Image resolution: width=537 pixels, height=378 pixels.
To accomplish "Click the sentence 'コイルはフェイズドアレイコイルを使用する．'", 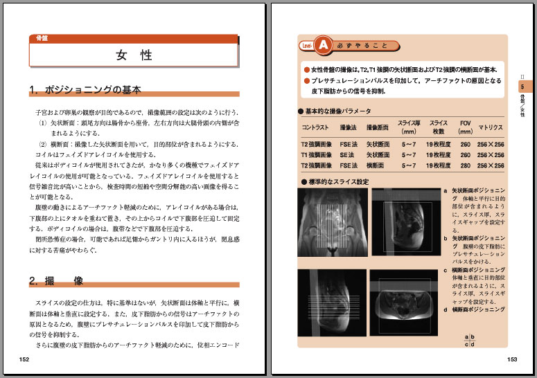I will [x=96, y=154].
